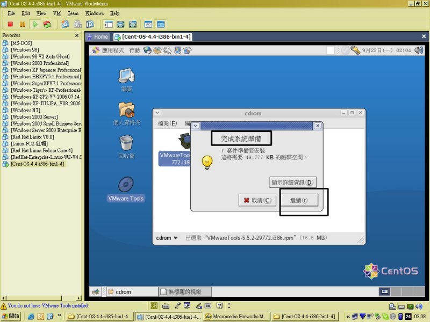Click the keys authentication icon in CentOS panel
The image size is (430, 322).
355,50
